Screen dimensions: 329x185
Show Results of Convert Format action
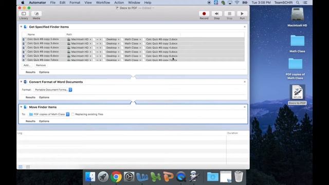(x=30, y=97)
